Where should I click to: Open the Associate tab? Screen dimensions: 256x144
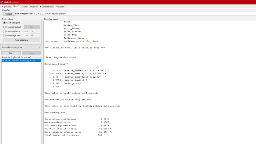(34, 7)
